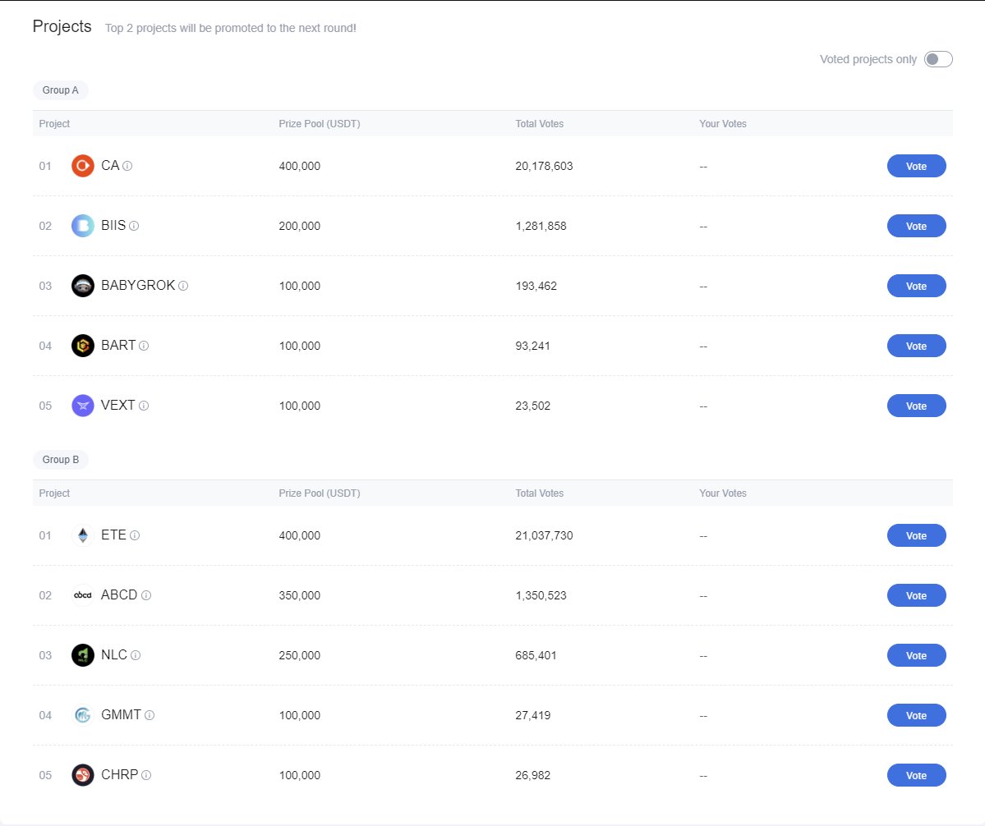Open info icon next to BIIS
This screenshot has width=985, height=826.
134,226
